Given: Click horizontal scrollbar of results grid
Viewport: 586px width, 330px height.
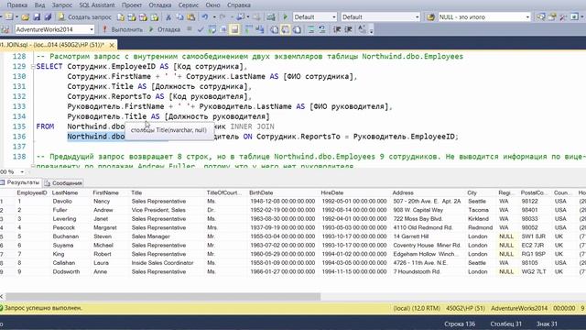Looking at the screenshot, I should pyautogui.click(x=163, y=297).
